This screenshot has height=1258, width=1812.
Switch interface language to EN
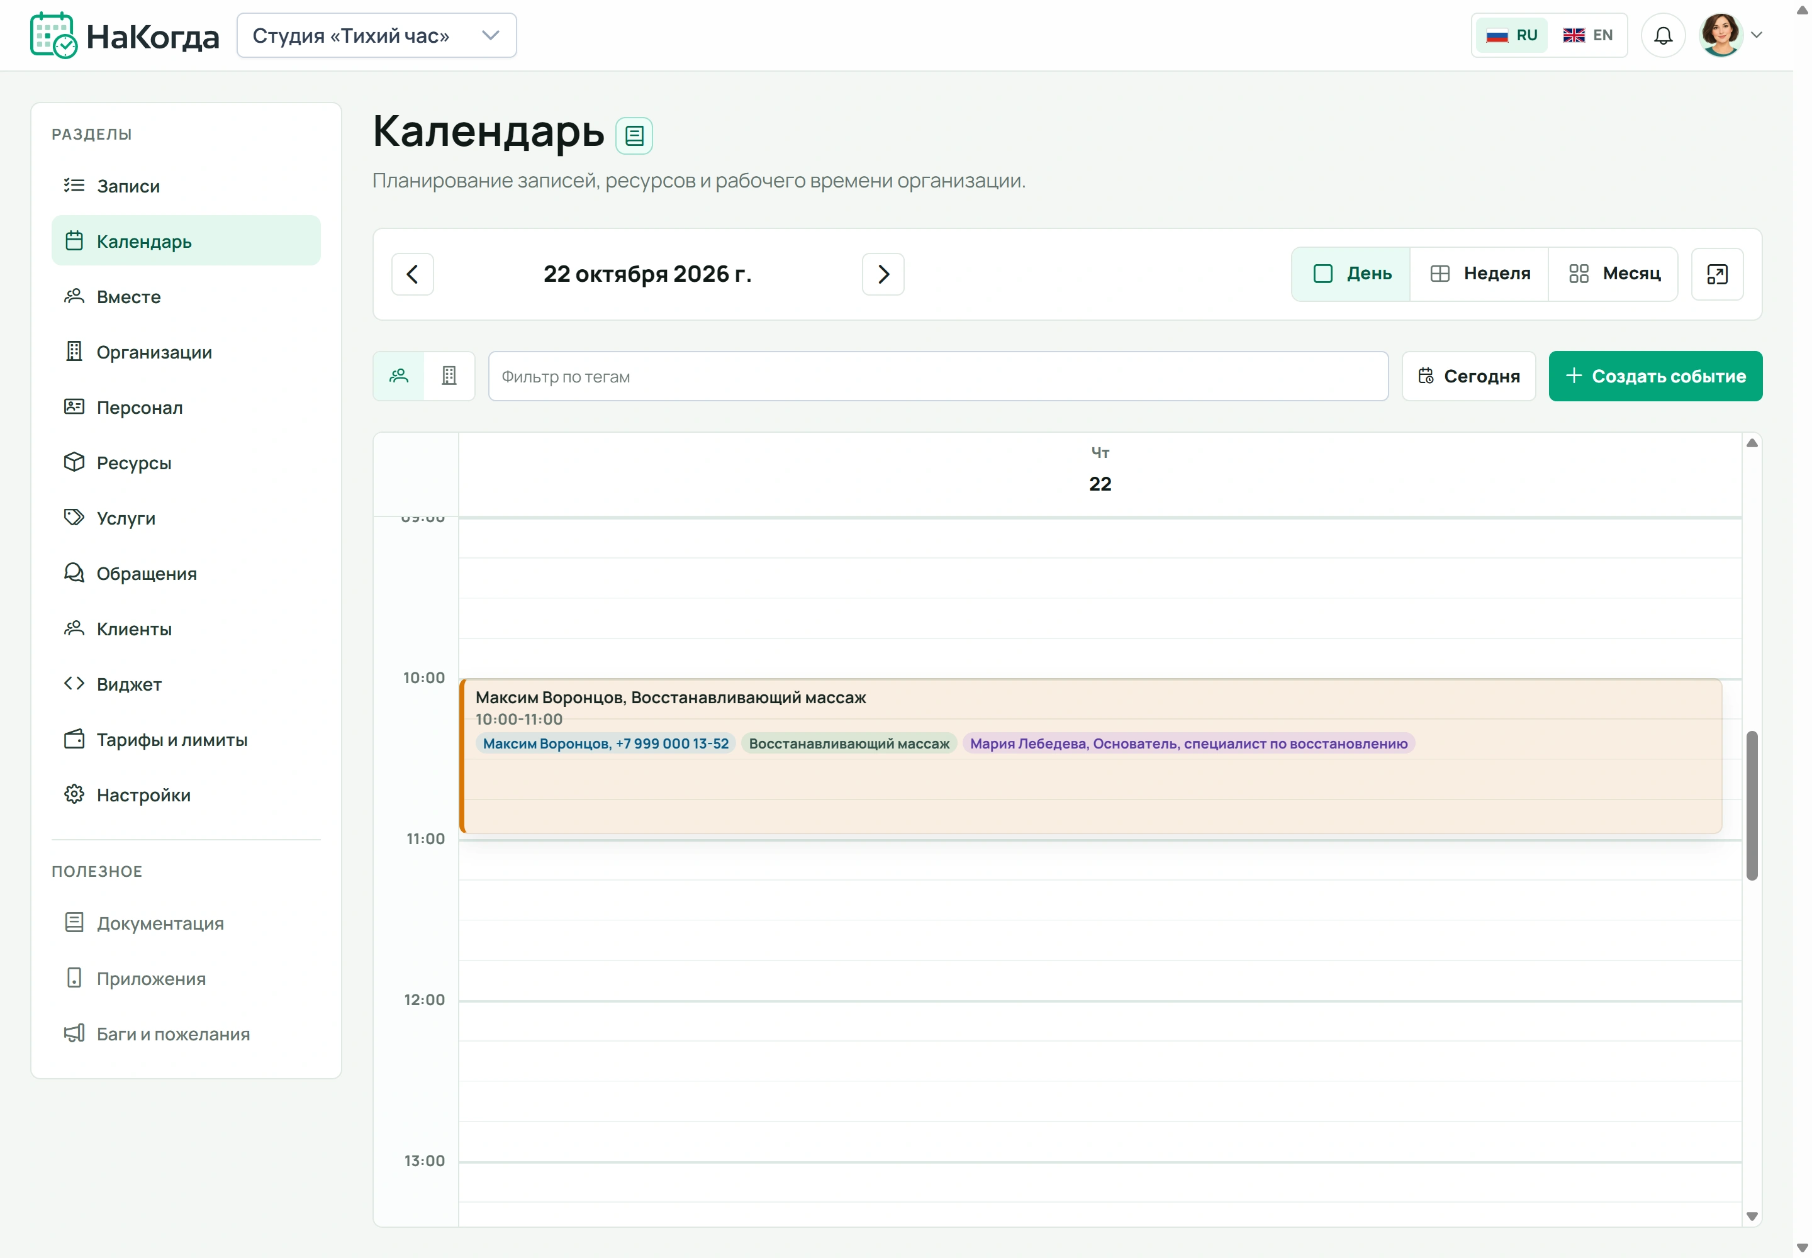point(1587,35)
